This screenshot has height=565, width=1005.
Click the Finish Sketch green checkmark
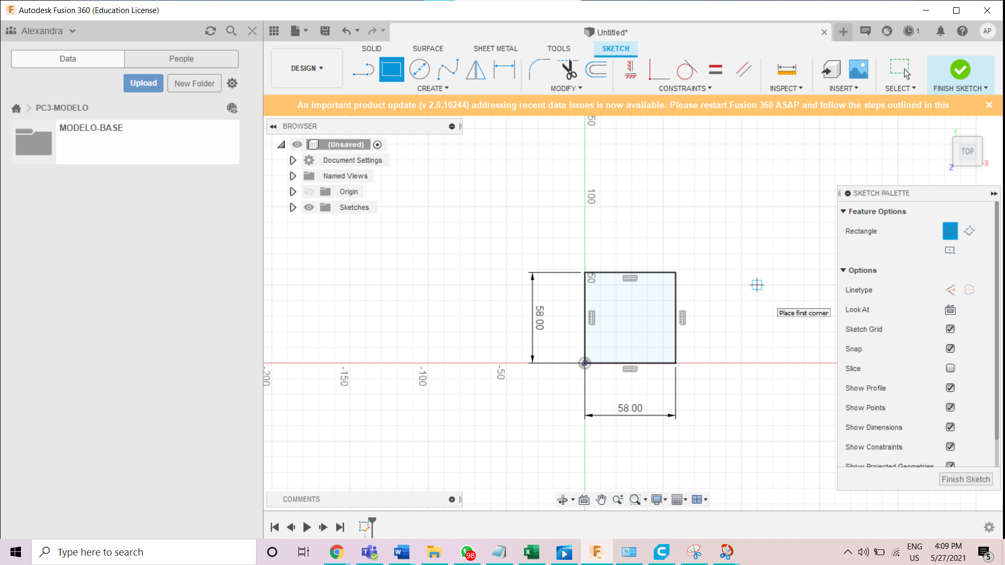click(x=960, y=69)
